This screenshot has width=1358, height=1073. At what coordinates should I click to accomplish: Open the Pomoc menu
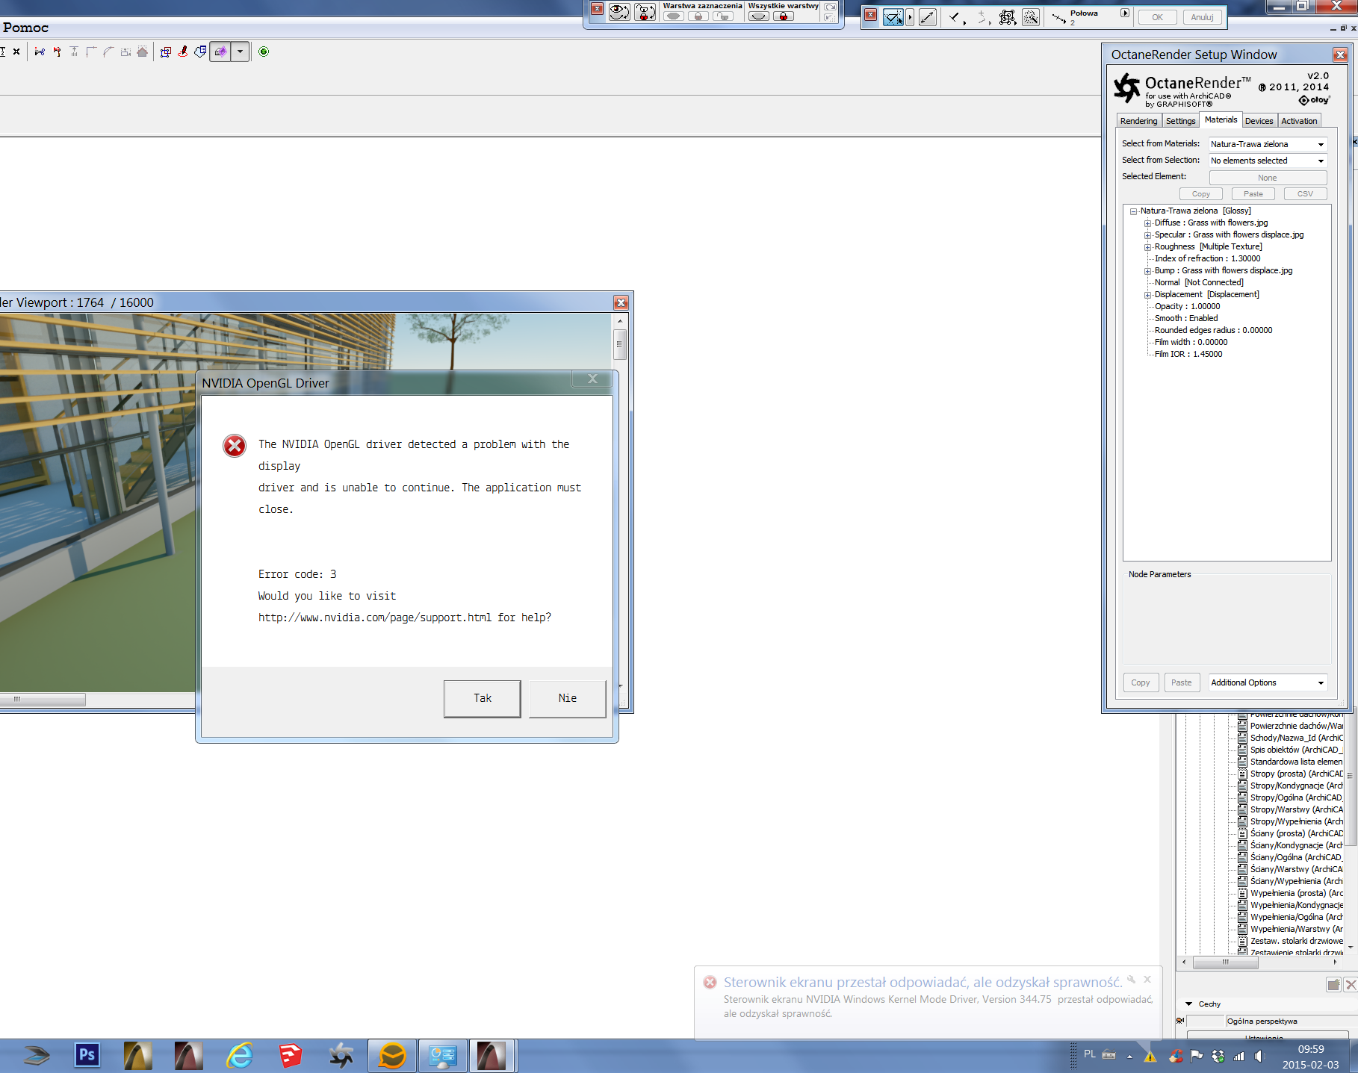[25, 28]
